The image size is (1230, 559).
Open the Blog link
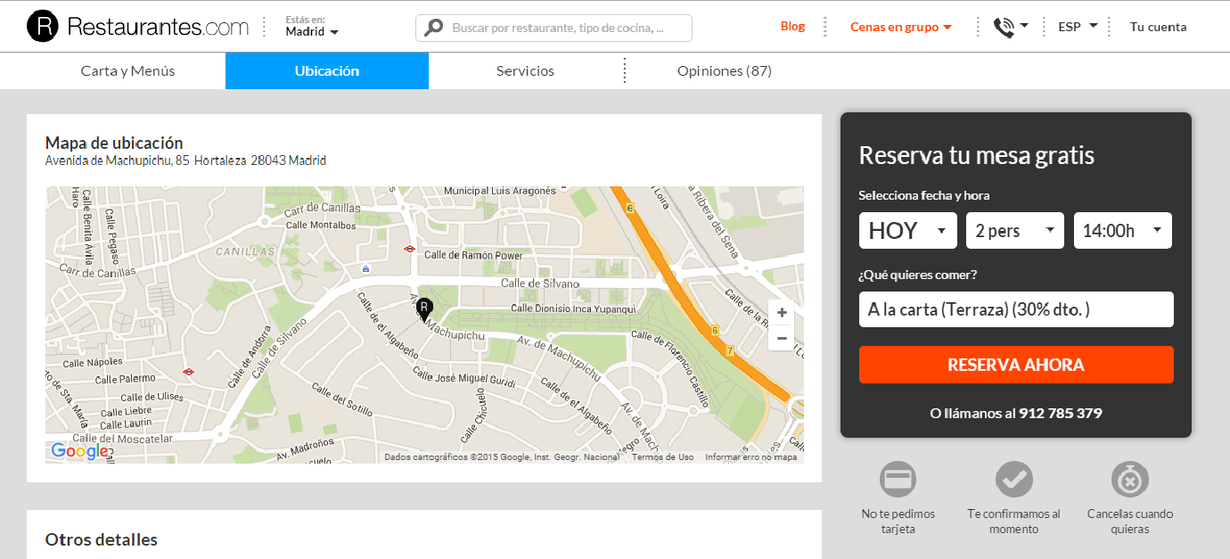pos(792,27)
